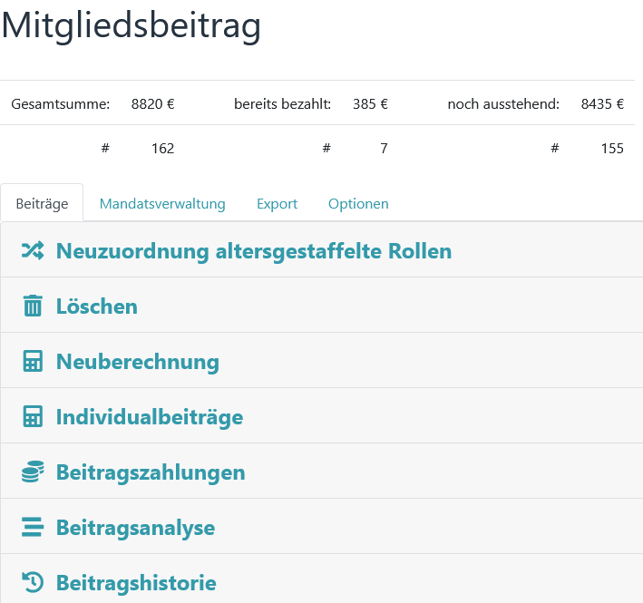
Task: Click the calculator icon beside Individualbeiträge
Action: pyautogui.click(x=33, y=417)
